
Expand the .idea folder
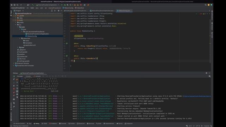coord(16,18)
